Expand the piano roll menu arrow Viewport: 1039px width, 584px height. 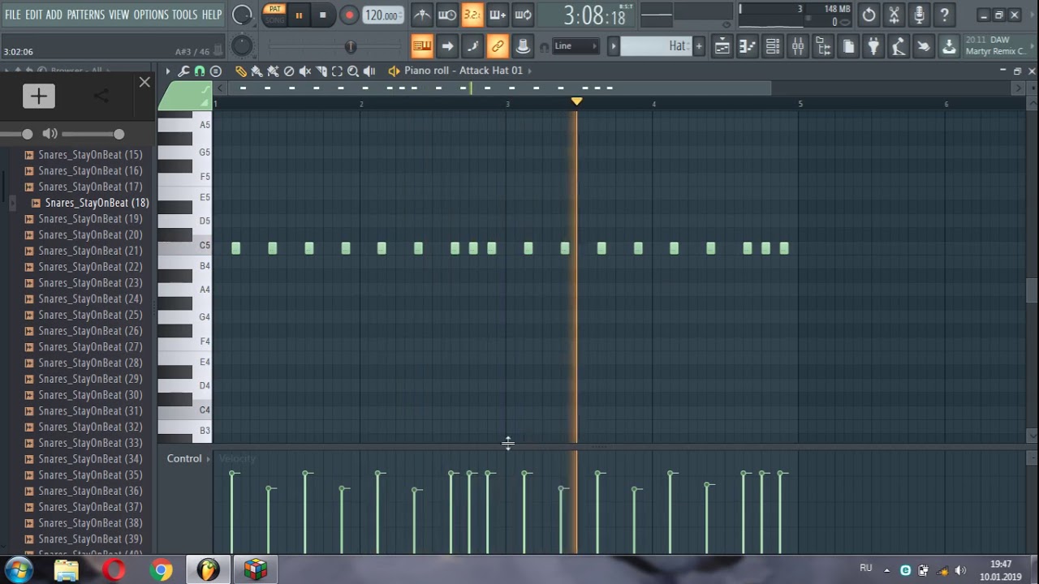pos(168,71)
